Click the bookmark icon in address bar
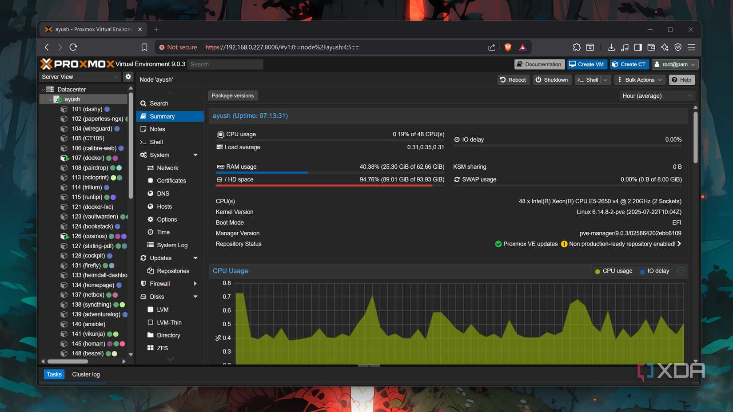Image resolution: width=733 pixels, height=412 pixels. pyautogui.click(x=144, y=47)
